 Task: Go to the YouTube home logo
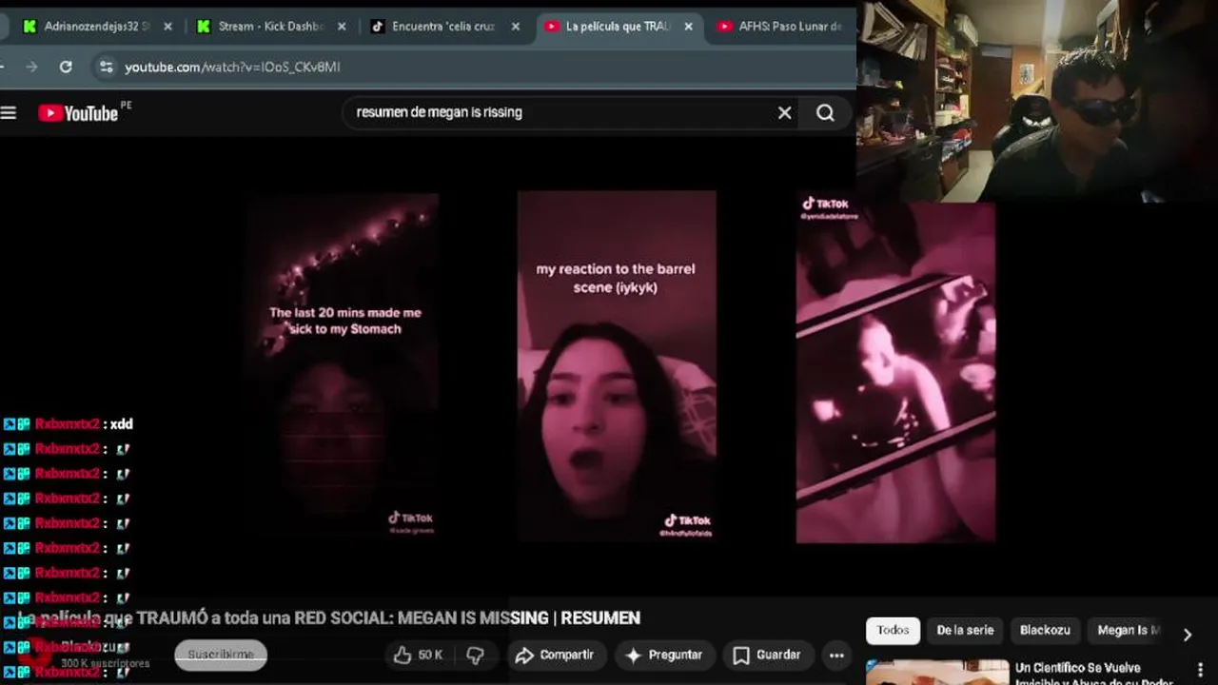78,113
